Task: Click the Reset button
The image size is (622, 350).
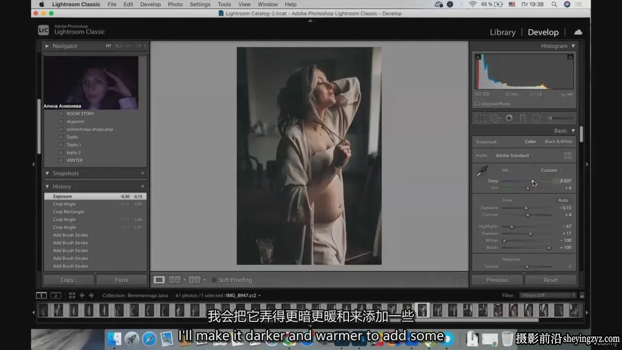Action: point(551,280)
